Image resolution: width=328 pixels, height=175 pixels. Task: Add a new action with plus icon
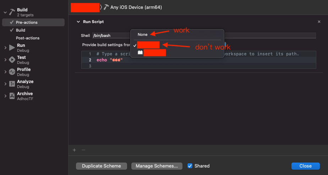click(74, 150)
